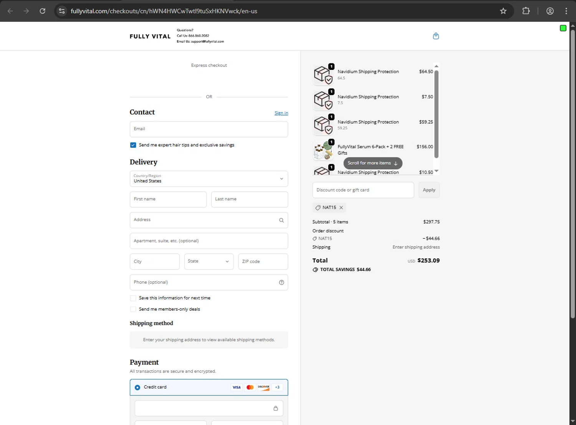This screenshot has height=425, width=576.
Task: Open the shopping bag cart icon
Action: point(436,36)
